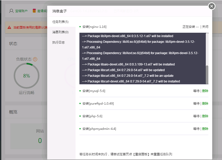Click the 宝塔账户 user icon
Viewport: 222px width, 160px height.
[11, 11]
